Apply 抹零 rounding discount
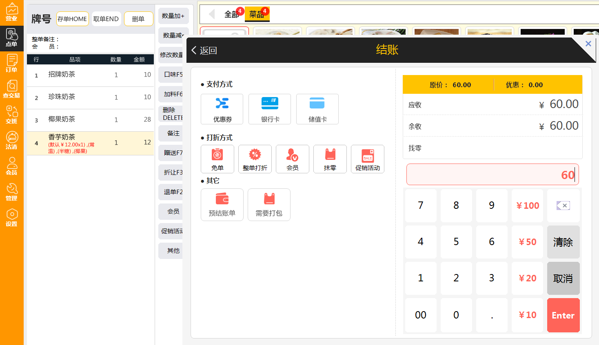599x345 pixels. (x=330, y=159)
